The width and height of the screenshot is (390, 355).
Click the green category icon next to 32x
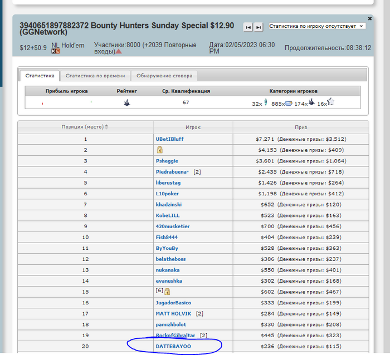coord(266,102)
